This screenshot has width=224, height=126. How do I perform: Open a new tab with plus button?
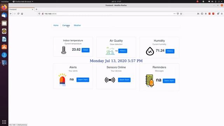pyautogui.click(x=36, y=9)
